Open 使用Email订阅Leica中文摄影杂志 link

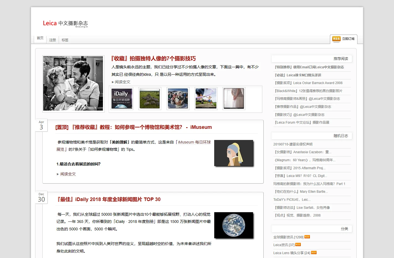[309, 67]
